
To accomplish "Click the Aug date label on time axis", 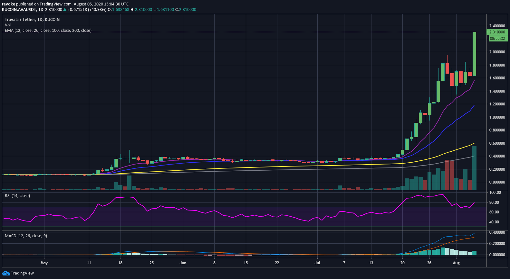I will tap(456, 263).
